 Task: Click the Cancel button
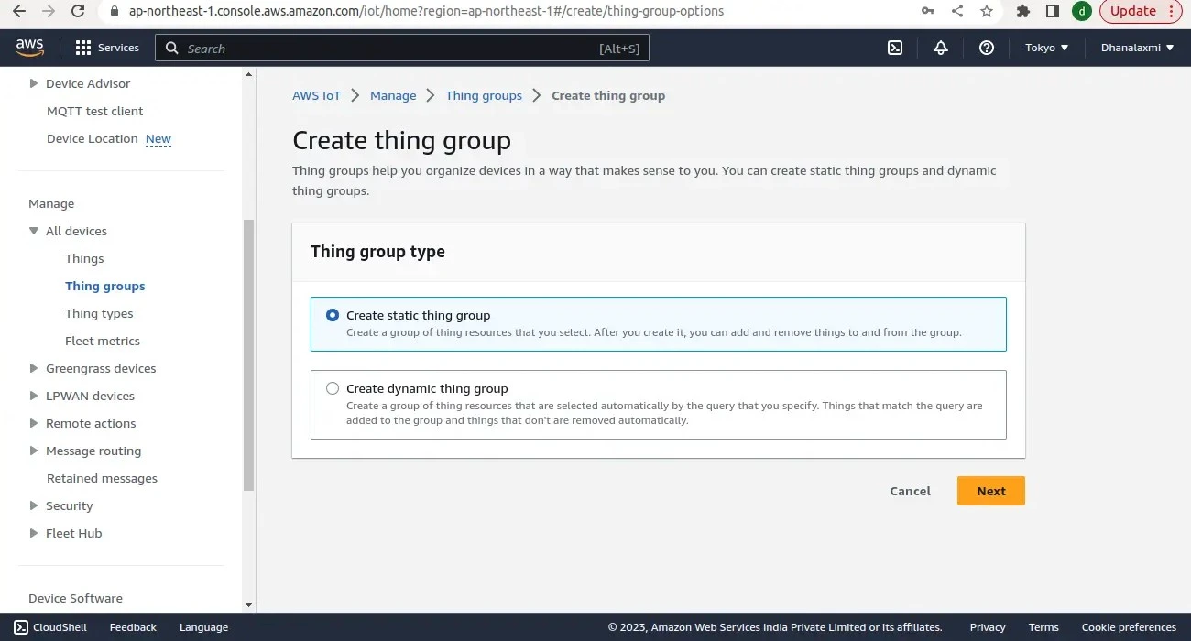pyautogui.click(x=910, y=491)
